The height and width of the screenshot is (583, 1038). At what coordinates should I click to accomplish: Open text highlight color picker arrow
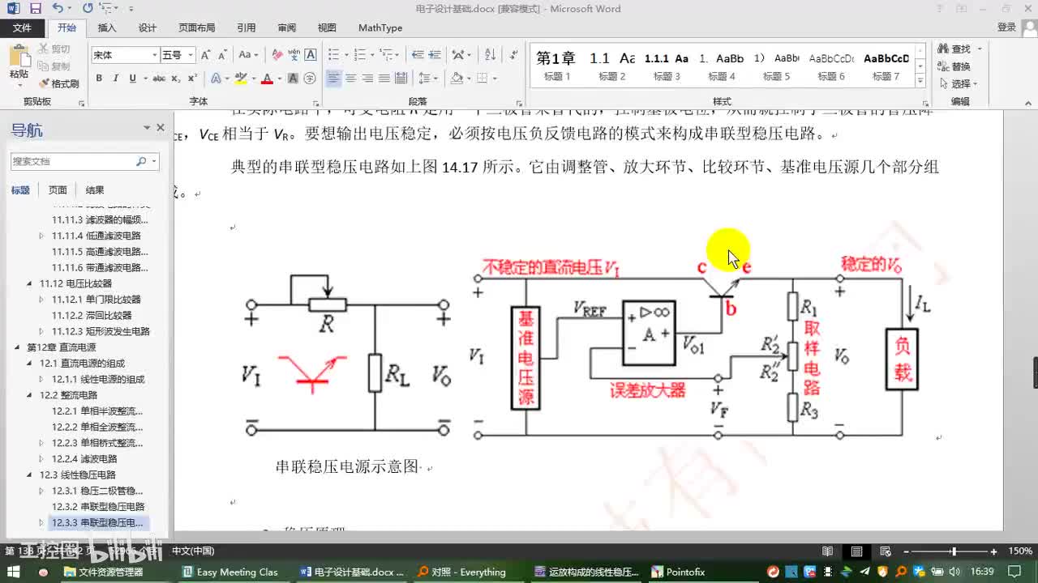coord(252,79)
